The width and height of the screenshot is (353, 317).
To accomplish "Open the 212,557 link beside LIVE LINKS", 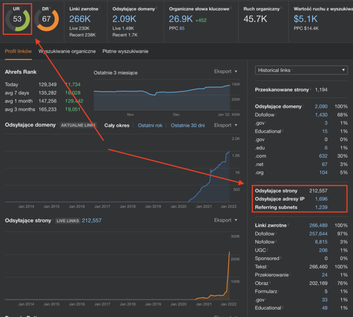I will click(x=91, y=220).
